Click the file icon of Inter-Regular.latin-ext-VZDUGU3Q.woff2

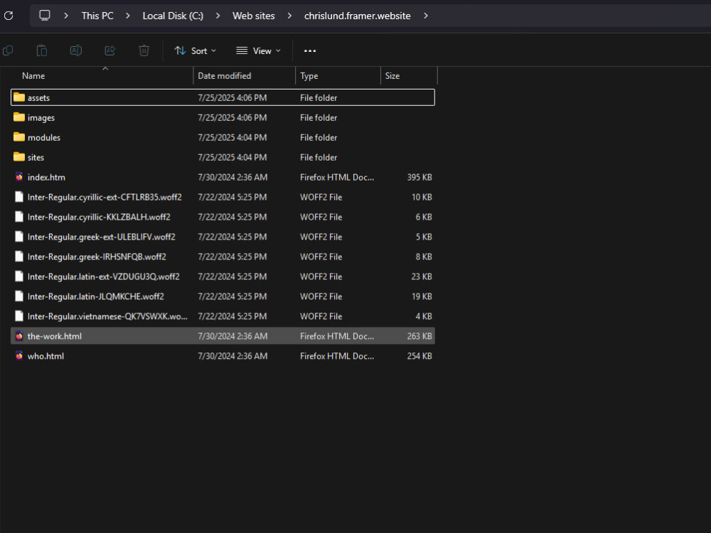click(x=19, y=276)
